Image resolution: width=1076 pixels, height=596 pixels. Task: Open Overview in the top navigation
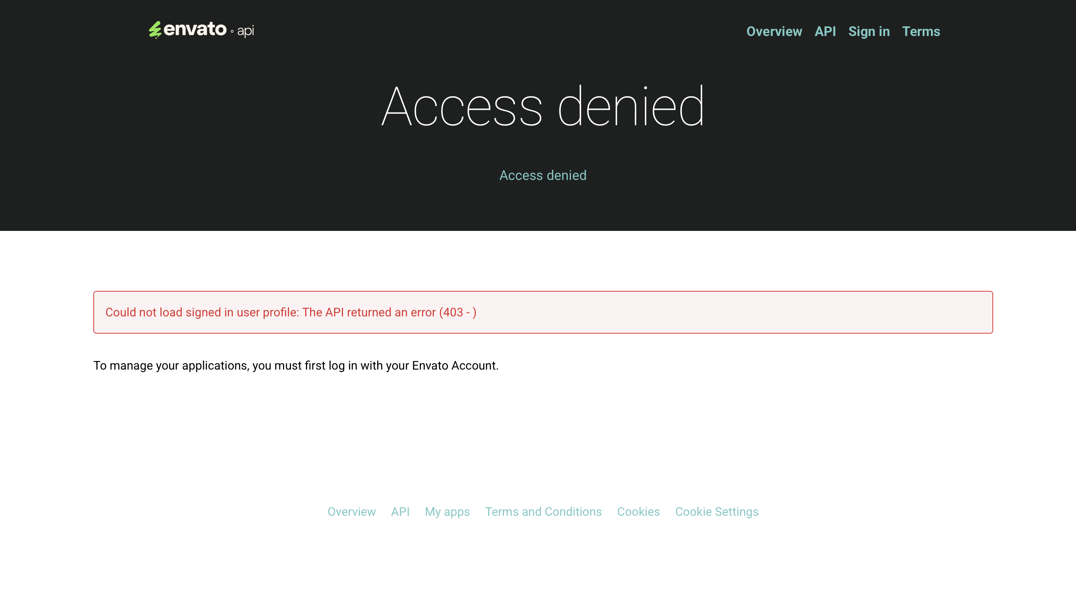pos(774,31)
